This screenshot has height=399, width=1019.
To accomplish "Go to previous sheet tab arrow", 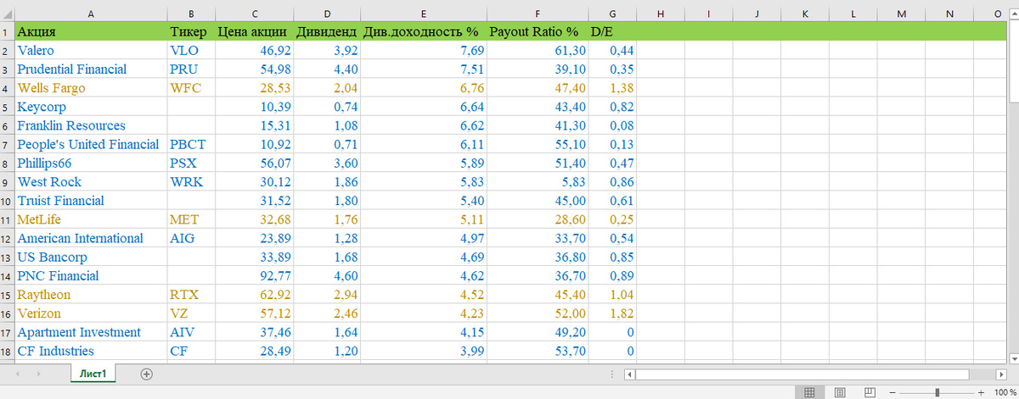I will click(18, 374).
